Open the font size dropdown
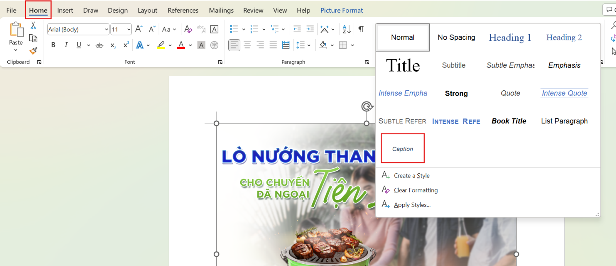Screen dimensions: 616x266 (x=129, y=30)
